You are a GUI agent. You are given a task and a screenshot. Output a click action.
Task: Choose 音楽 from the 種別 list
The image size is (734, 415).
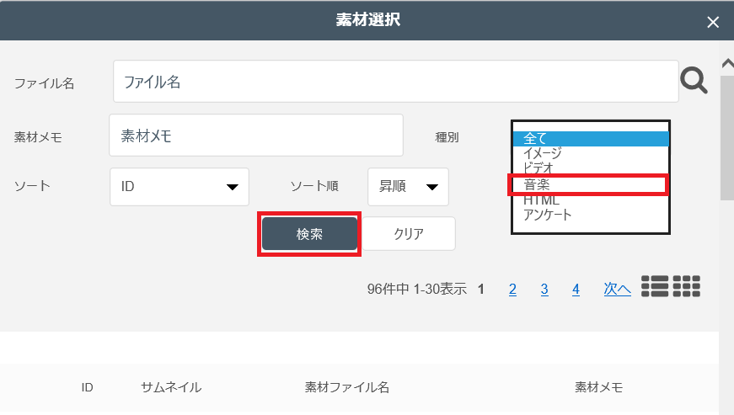(x=590, y=184)
